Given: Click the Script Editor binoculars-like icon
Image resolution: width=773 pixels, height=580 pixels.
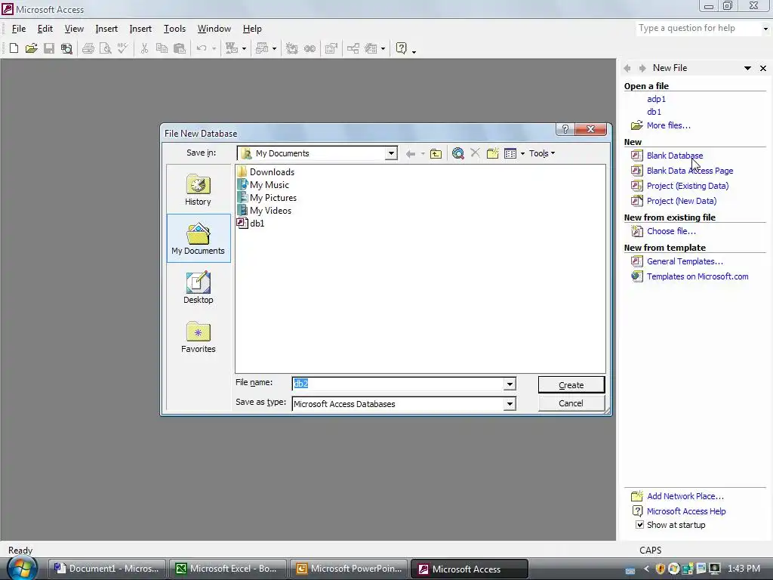Looking at the screenshot, I should click(x=310, y=48).
